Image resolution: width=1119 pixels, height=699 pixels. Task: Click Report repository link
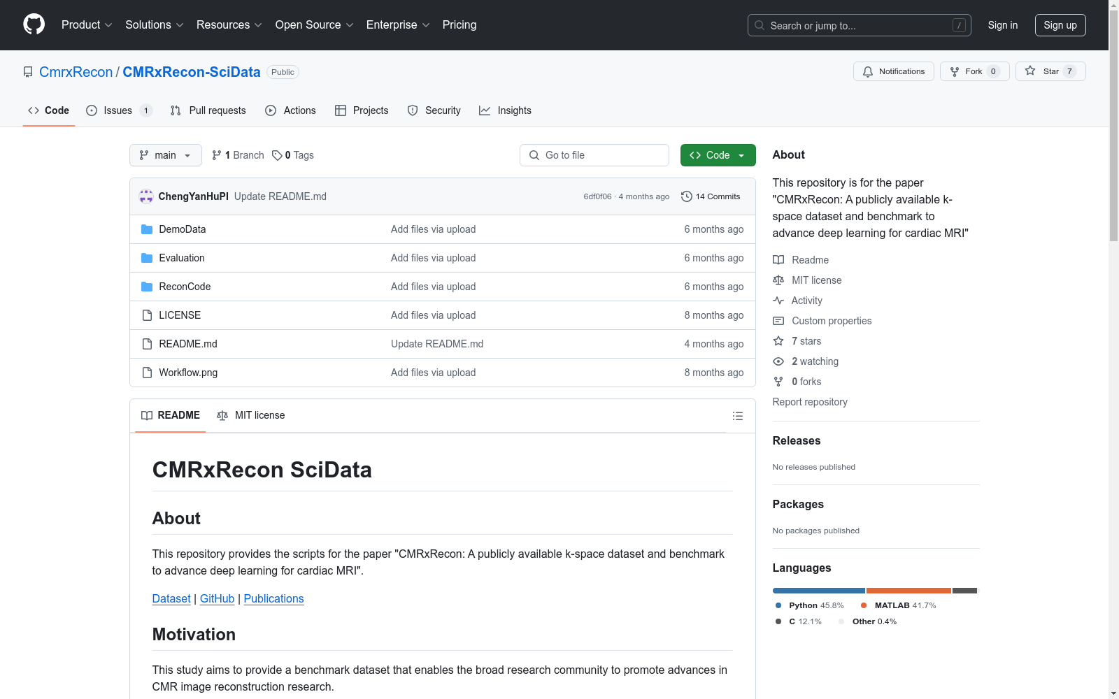[x=810, y=402]
